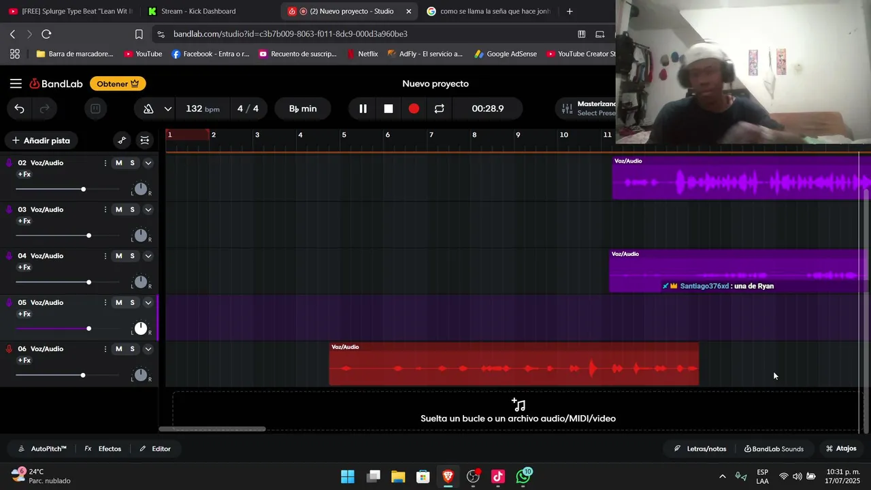Click the automation curve icon
The width and height of the screenshot is (871, 490).
pyautogui.click(x=122, y=140)
